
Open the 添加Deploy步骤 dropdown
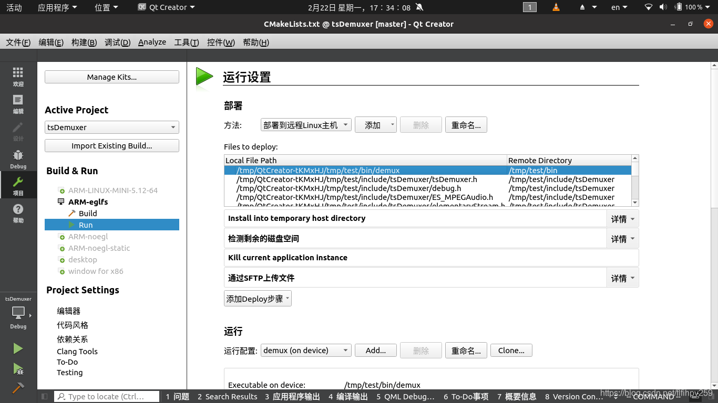258,299
